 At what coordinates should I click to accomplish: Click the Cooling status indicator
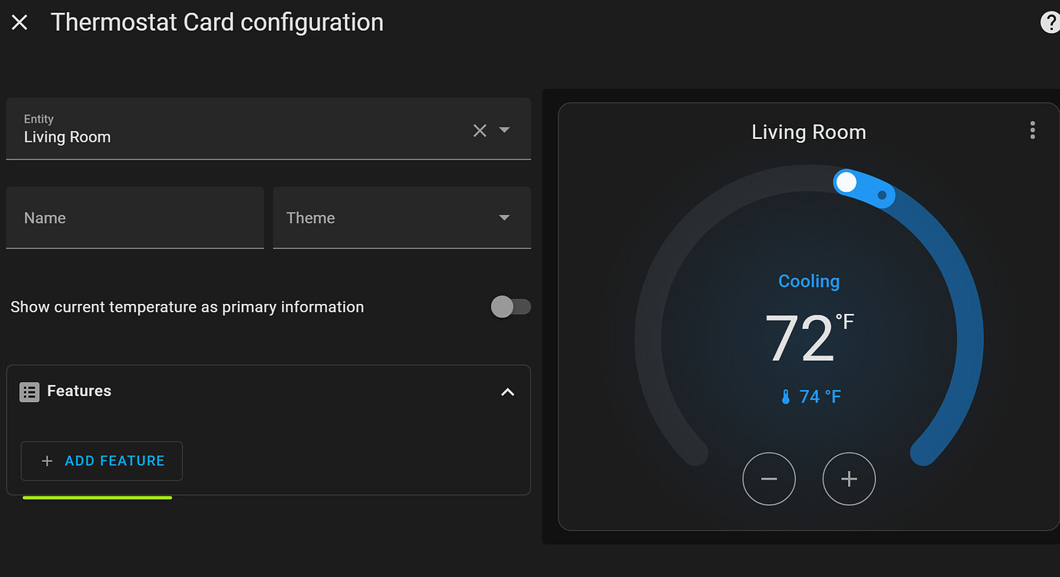(x=808, y=281)
